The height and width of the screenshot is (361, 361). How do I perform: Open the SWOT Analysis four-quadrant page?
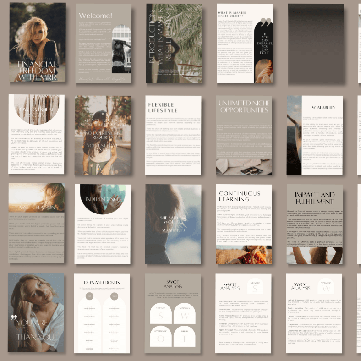tap(173, 313)
